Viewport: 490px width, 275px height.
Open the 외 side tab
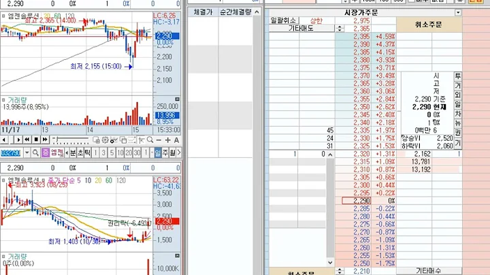(457, 95)
